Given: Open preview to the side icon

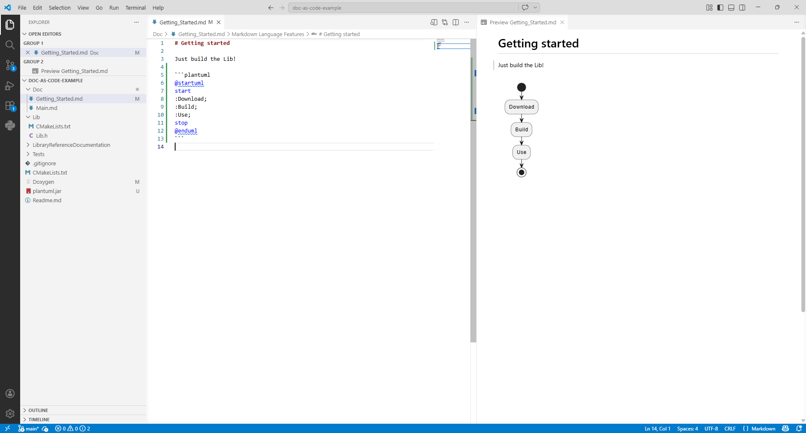Looking at the screenshot, I should (x=434, y=22).
